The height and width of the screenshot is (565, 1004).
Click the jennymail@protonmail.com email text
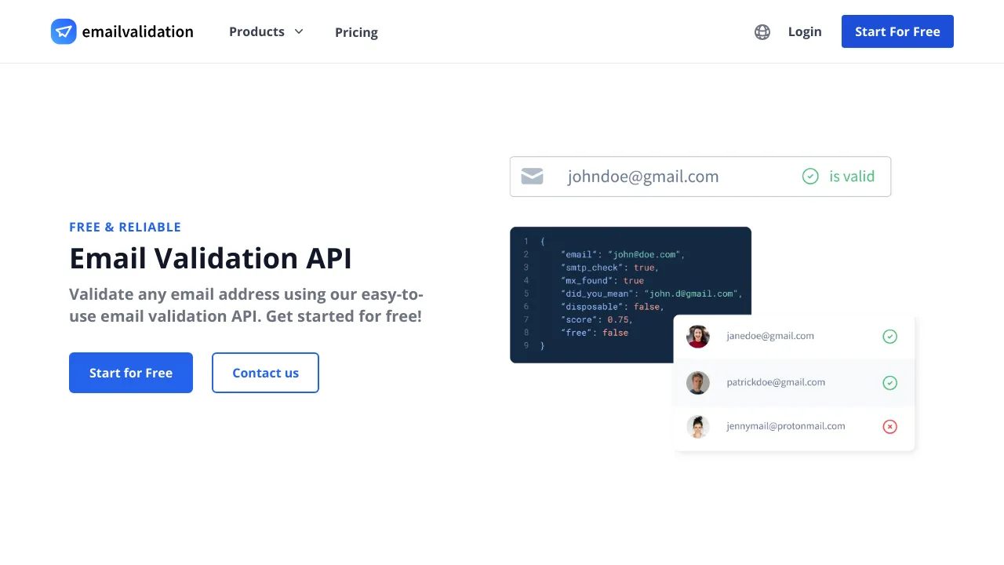[786, 426]
